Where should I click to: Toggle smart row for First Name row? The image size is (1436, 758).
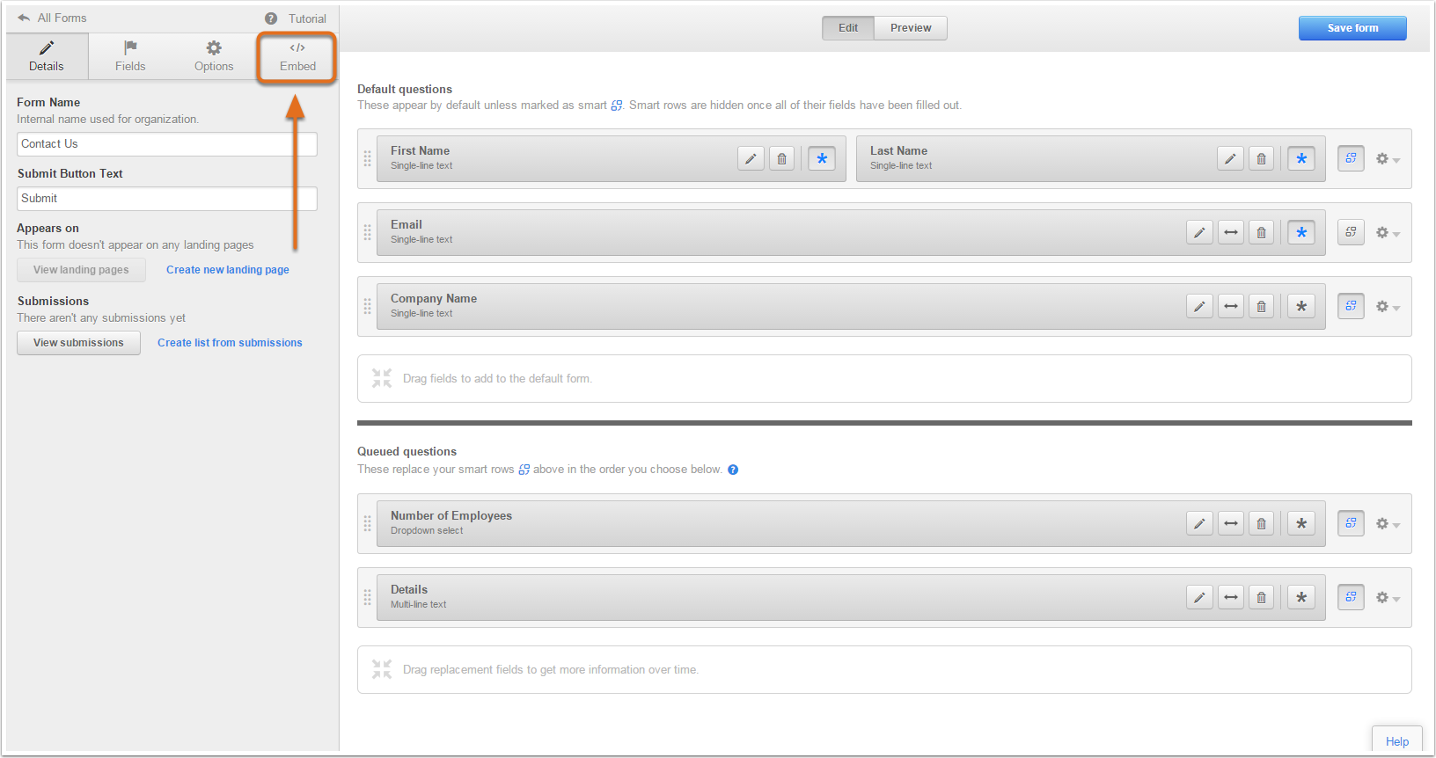(x=1351, y=158)
